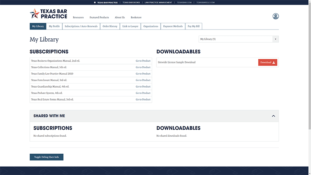Click the Shared With Me header

(x=154, y=116)
